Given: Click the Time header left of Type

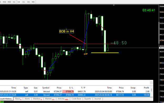Looking at the screenshot, I should (x=13, y=88).
